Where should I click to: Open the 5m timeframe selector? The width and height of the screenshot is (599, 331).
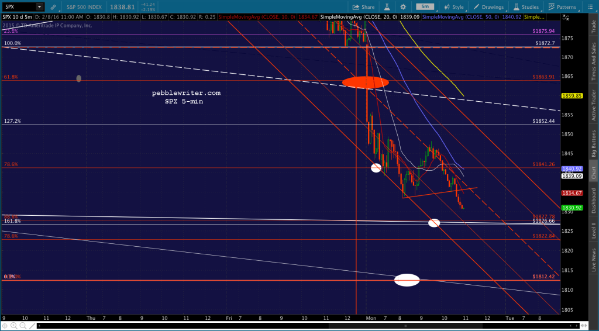click(x=425, y=7)
